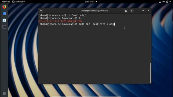Open the Activities overview
The width and height of the screenshot is (173, 97).
point(6,2)
